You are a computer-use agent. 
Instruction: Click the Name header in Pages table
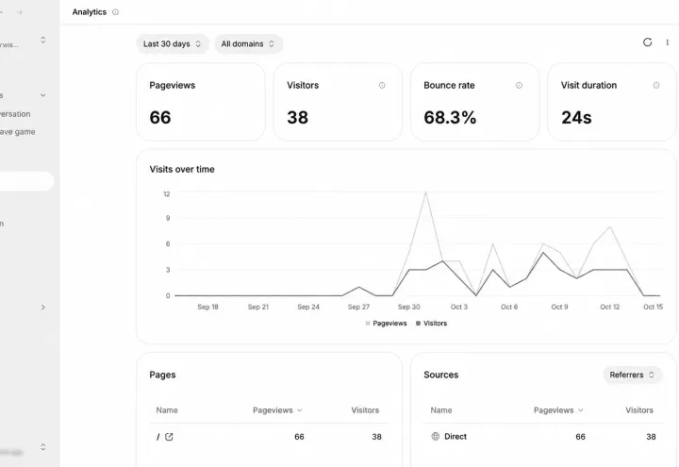(167, 410)
